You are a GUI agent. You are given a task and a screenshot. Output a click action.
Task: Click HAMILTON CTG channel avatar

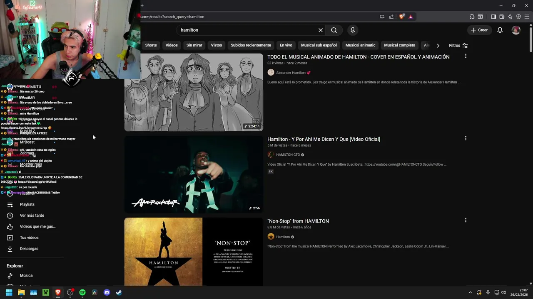[271, 155]
